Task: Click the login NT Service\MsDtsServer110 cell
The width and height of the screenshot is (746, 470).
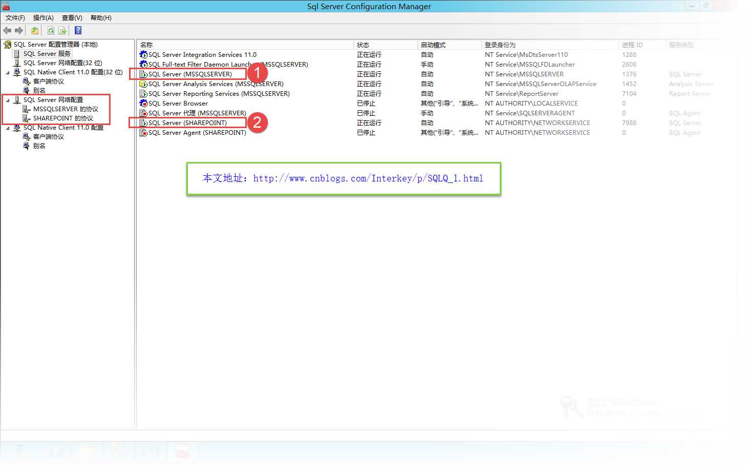Action: pos(526,55)
